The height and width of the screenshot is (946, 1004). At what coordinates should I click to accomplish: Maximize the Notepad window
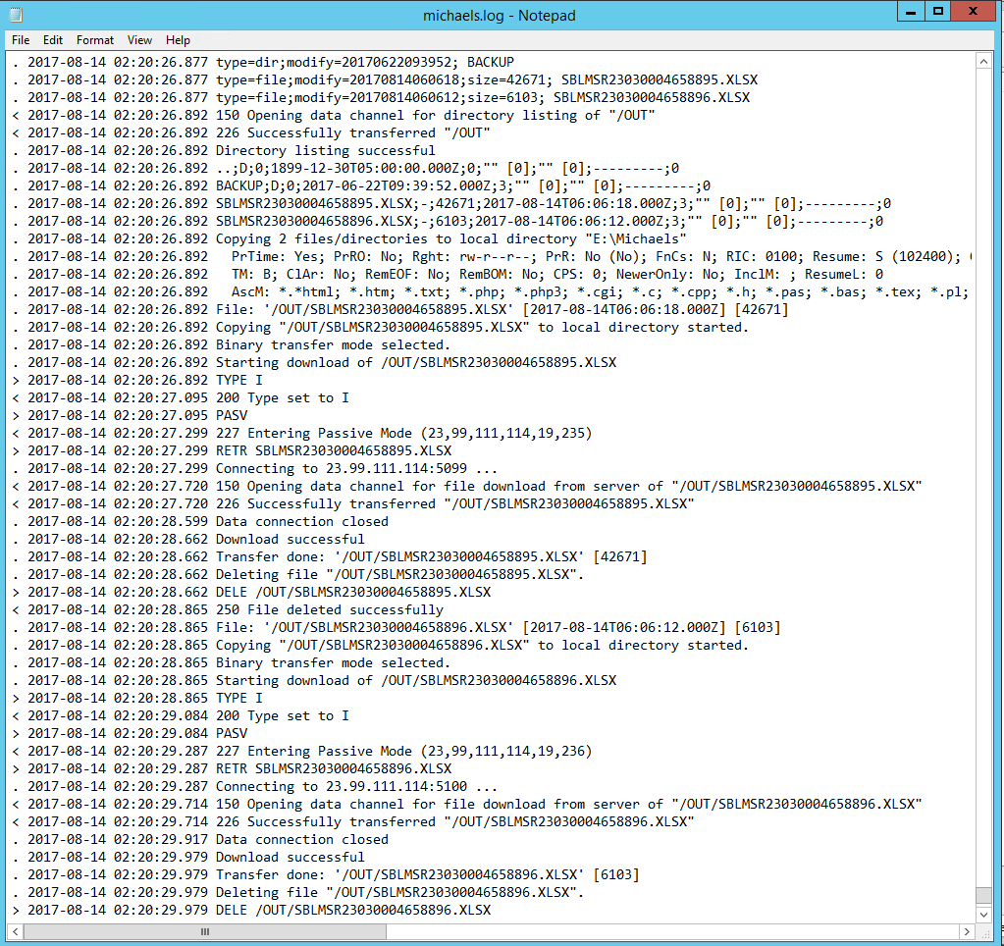point(937,13)
